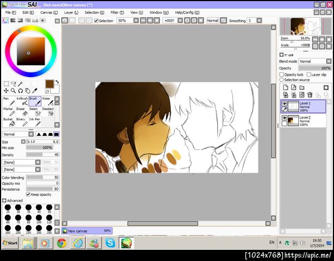Open the Edit menu
Screen dimensions: 334x261
click(28, 13)
